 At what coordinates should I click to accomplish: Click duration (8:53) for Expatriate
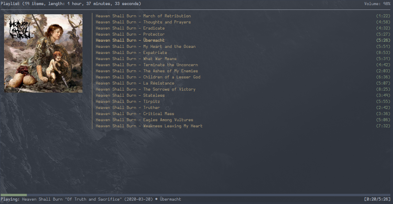click(x=383, y=53)
